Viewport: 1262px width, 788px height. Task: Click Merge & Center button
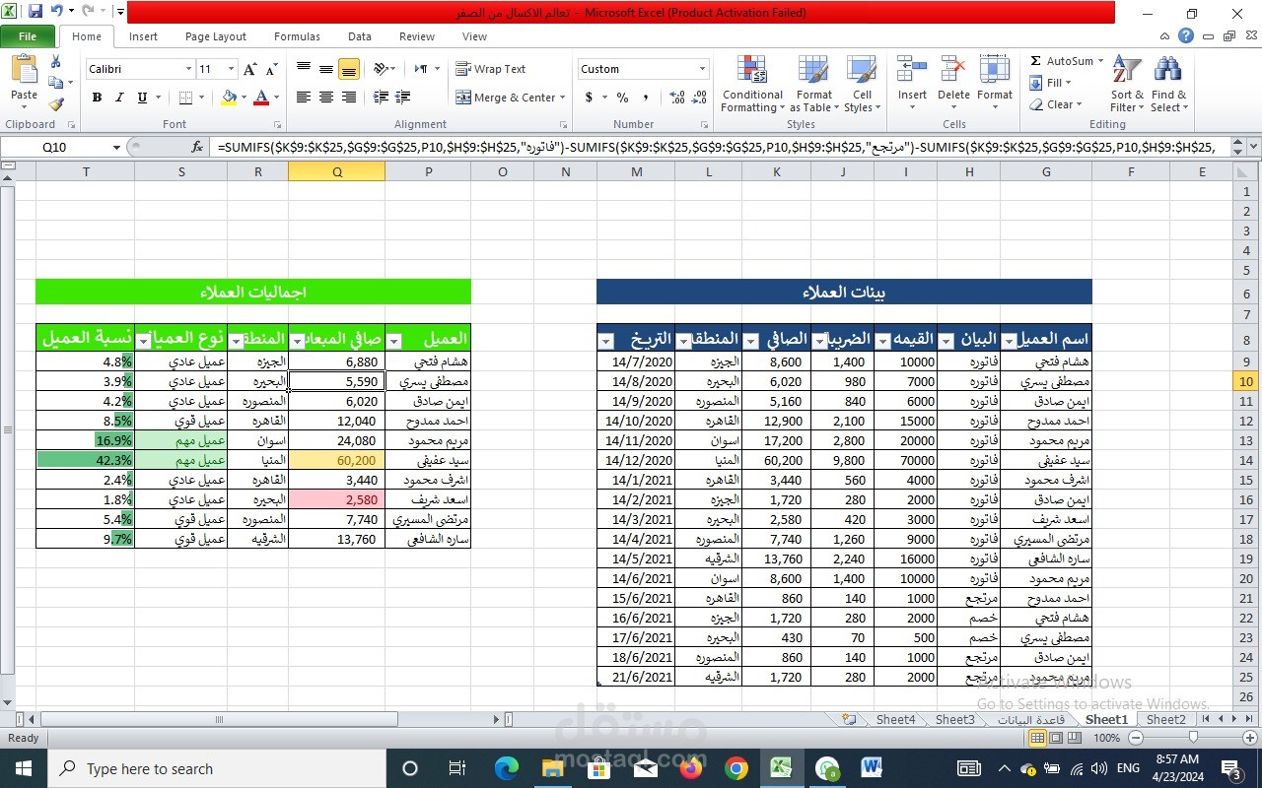[511, 98]
